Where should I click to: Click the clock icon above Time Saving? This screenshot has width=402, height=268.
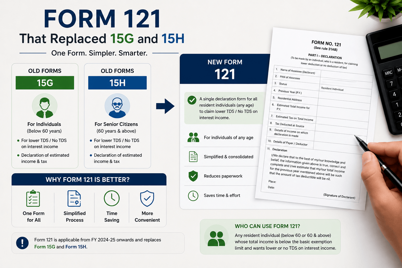112,198
